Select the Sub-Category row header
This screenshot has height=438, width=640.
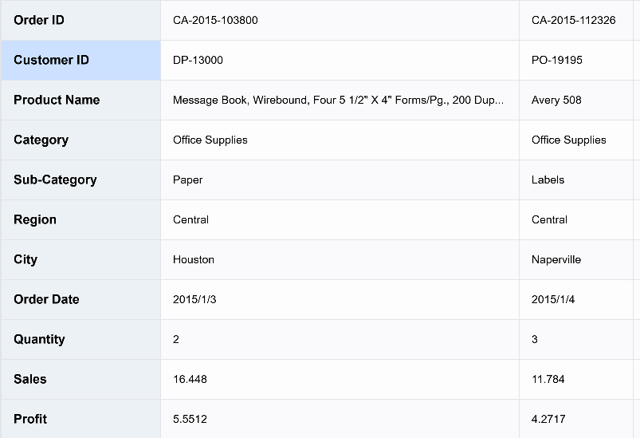(x=80, y=180)
